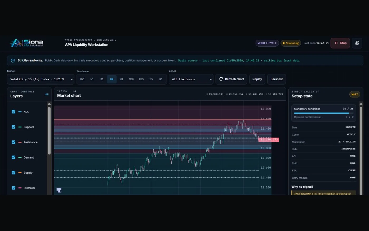This screenshot has height=231, width=369.
Task: Click the Siona logo
Action: point(27,43)
